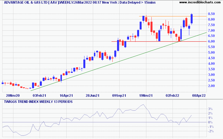
Task: Select the 7.50 price axis label
Action: [211, 25]
